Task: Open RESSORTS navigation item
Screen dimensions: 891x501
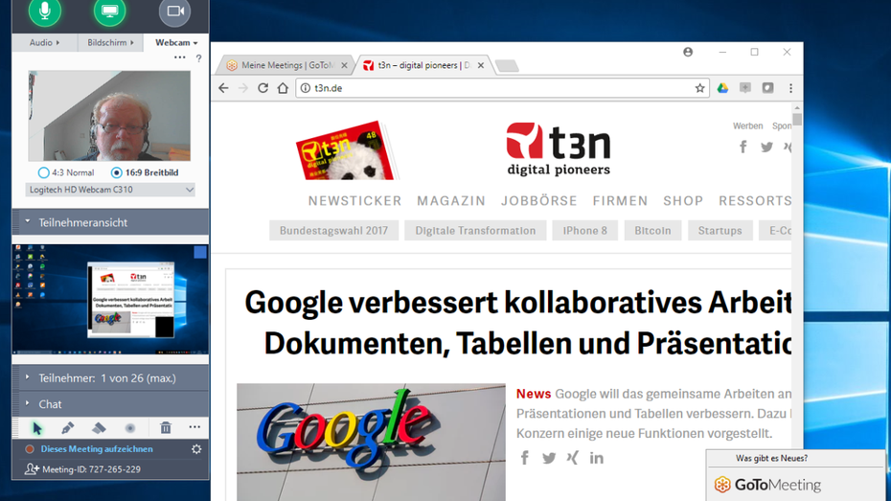Action: tap(755, 201)
